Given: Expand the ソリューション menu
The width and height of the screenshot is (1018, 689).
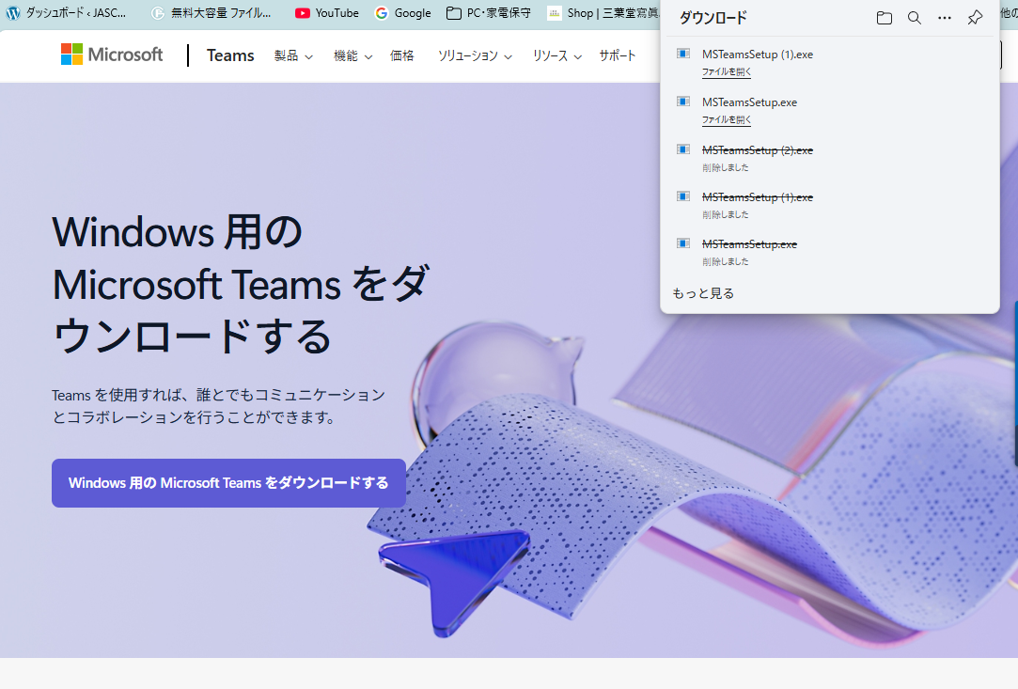Looking at the screenshot, I should (x=476, y=55).
